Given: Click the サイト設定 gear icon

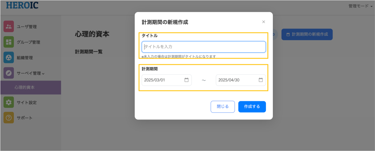Looking at the screenshot, I should pyautogui.click(x=9, y=102).
